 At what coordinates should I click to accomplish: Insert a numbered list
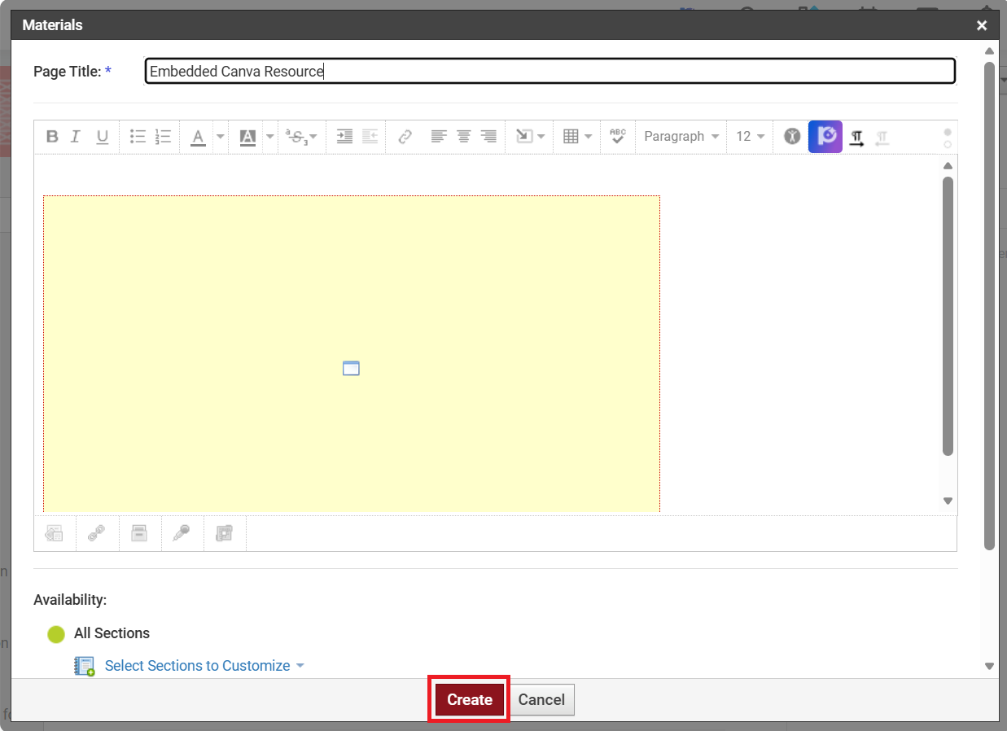click(x=163, y=137)
